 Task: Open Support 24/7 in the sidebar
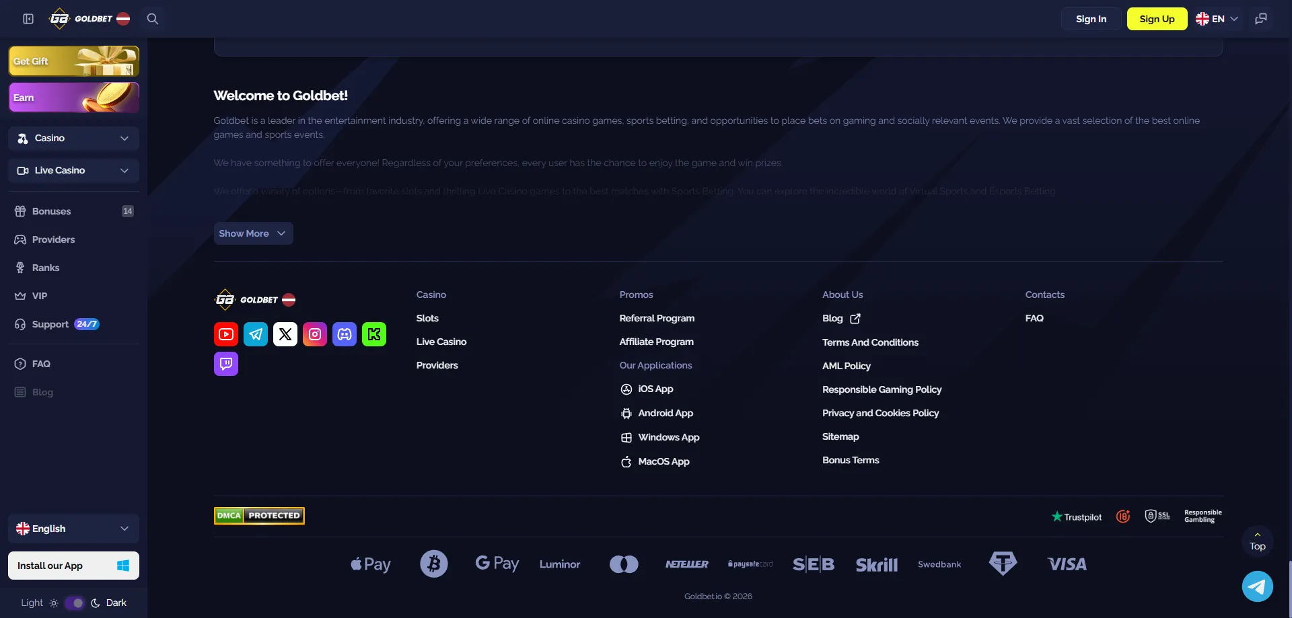click(73, 324)
